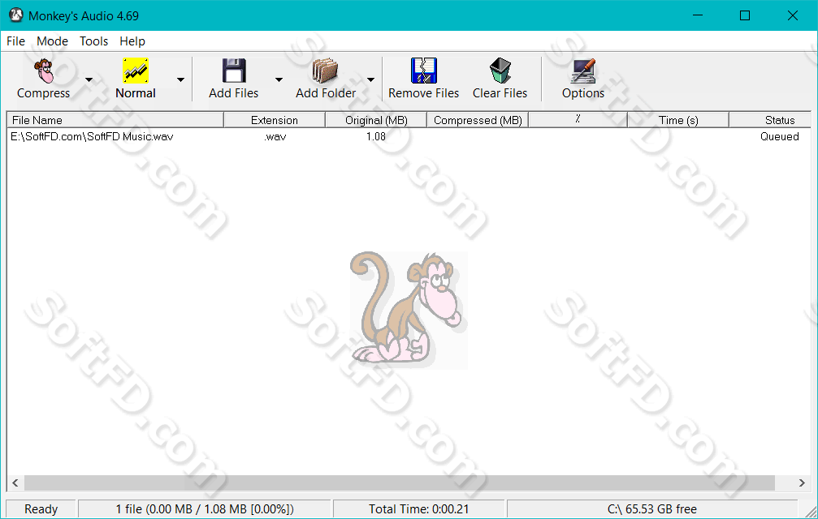Click the 1.08 original size cell

pos(376,136)
